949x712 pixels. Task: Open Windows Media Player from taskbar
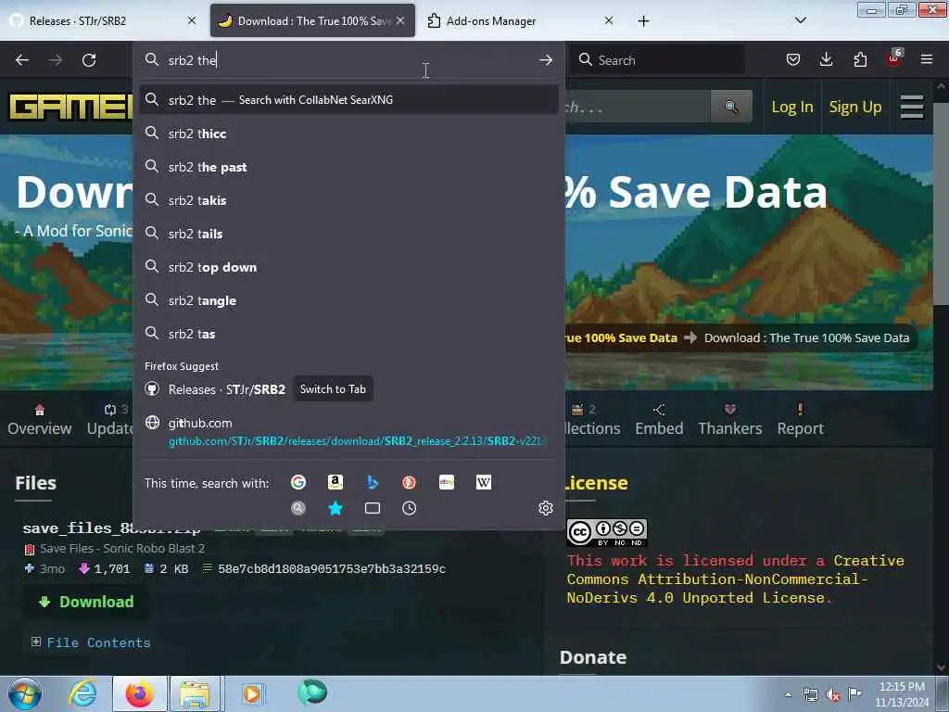pos(252,693)
